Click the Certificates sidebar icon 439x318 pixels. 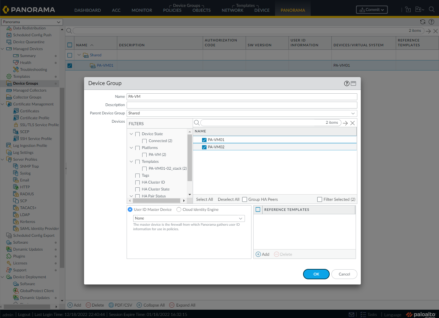[16, 111]
